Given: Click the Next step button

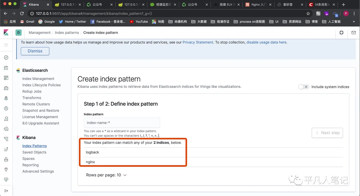Looking at the screenshot, I should click(x=327, y=133).
